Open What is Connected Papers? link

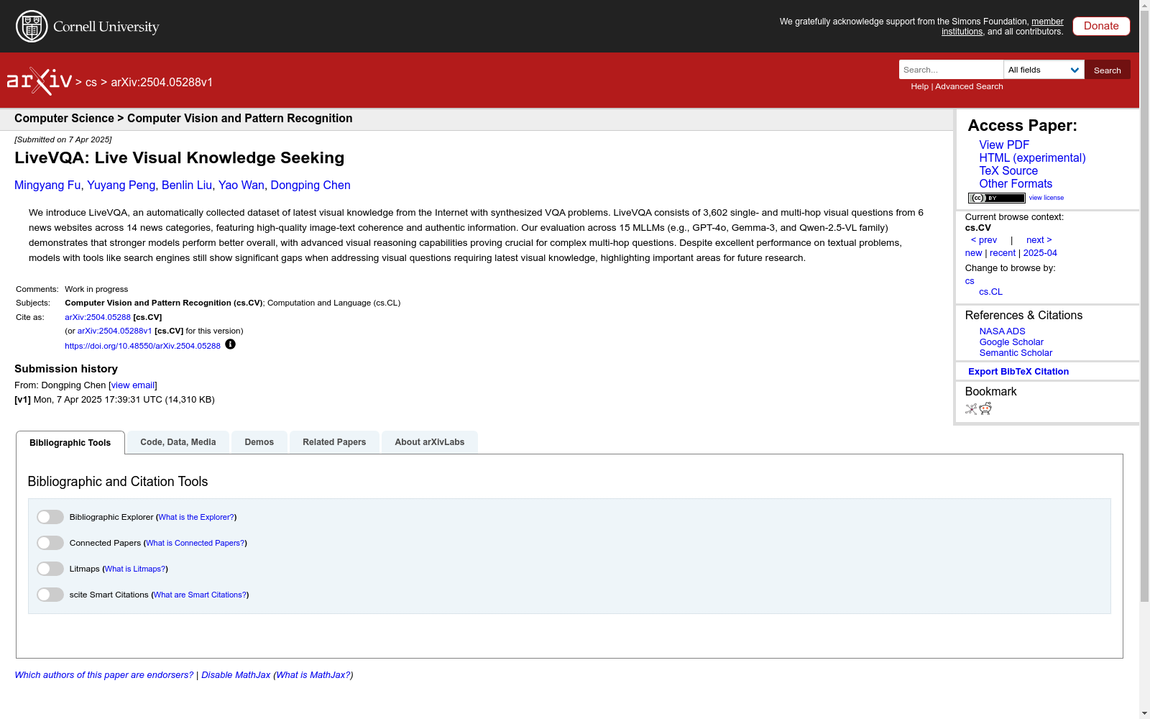pos(195,543)
